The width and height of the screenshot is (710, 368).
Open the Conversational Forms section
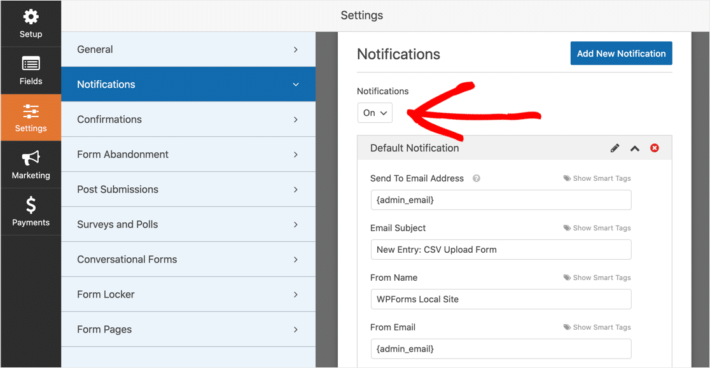[x=188, y=259]
